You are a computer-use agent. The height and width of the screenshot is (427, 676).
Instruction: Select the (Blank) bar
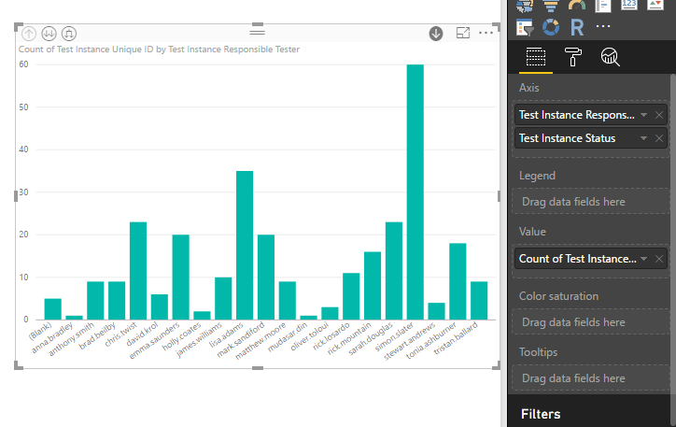52,309
